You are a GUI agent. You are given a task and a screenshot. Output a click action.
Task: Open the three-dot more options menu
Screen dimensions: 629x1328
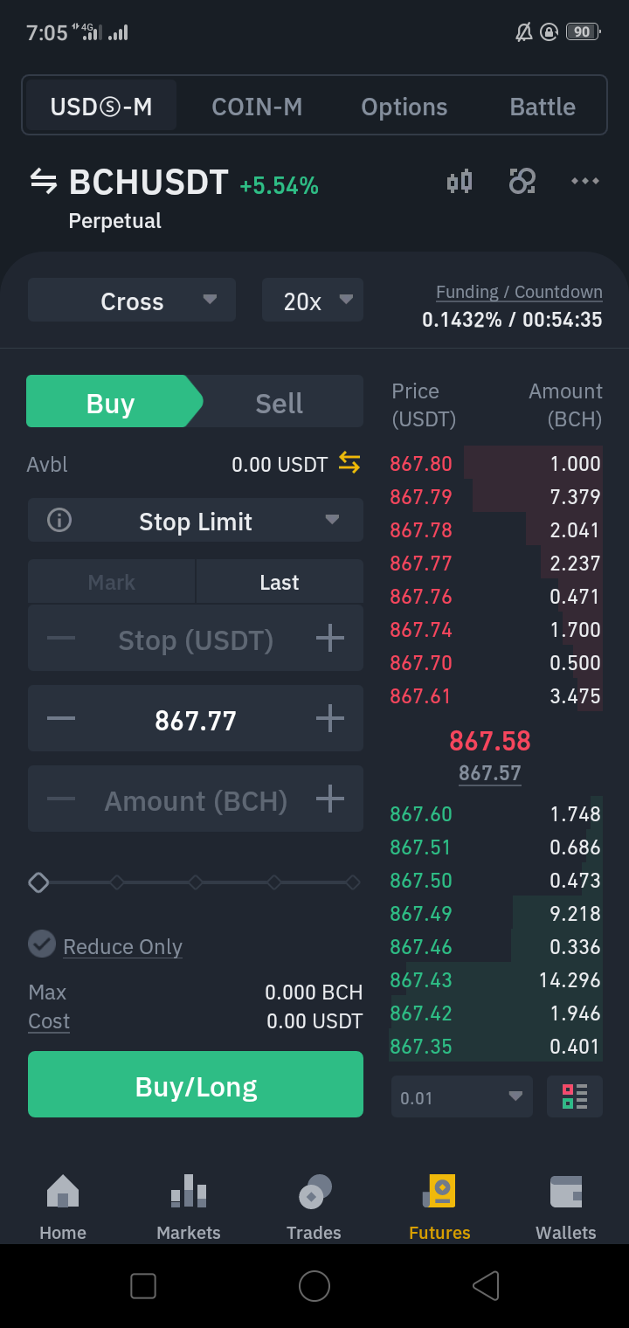pyautogui.click(x=584, y=181)
